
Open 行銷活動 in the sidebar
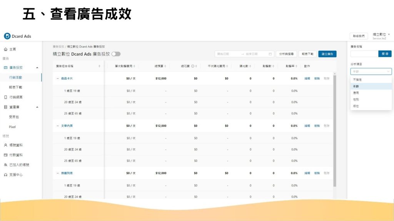point(15,78)
